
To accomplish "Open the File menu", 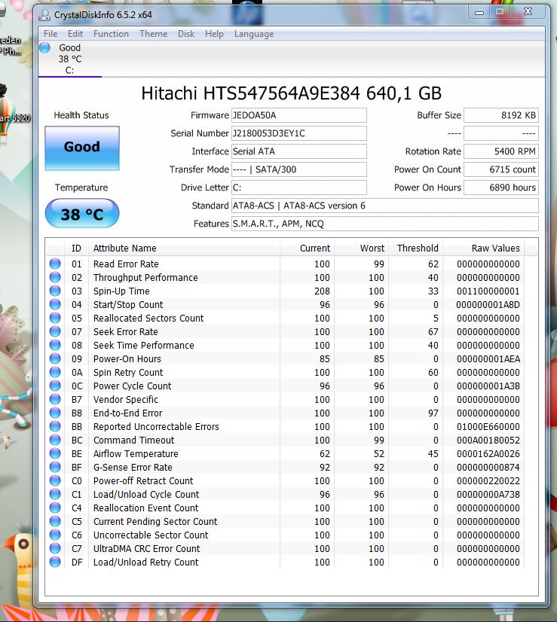I will pos(50,34).
